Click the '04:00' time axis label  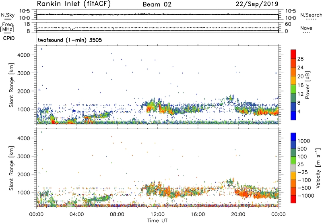[x=77, y=215]
